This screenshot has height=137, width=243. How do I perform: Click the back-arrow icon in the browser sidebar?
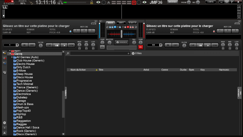[x=5, y=72]
